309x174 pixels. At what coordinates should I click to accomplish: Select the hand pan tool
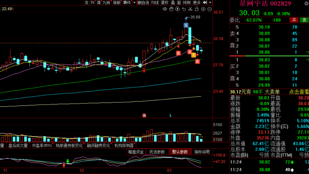[171, 9]
